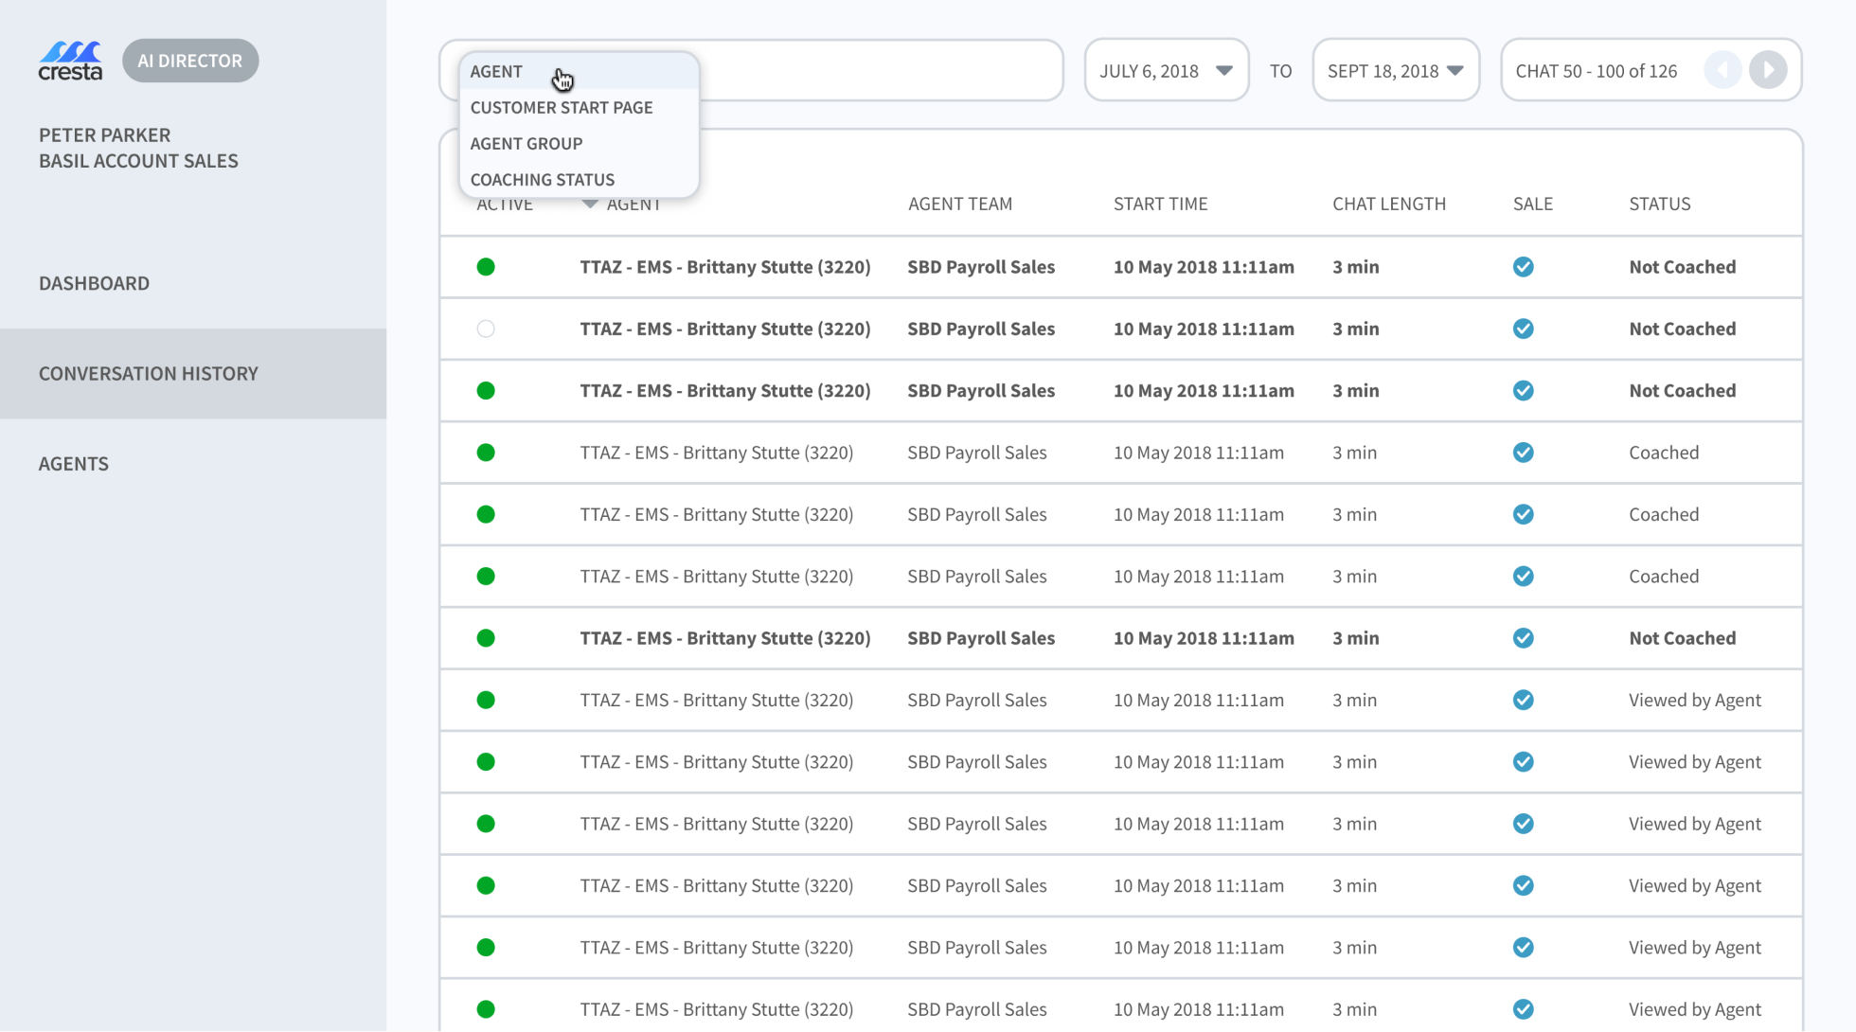Click the first row's green active dot
This screenshot has width=1856, height=1032.
[486, 267]
